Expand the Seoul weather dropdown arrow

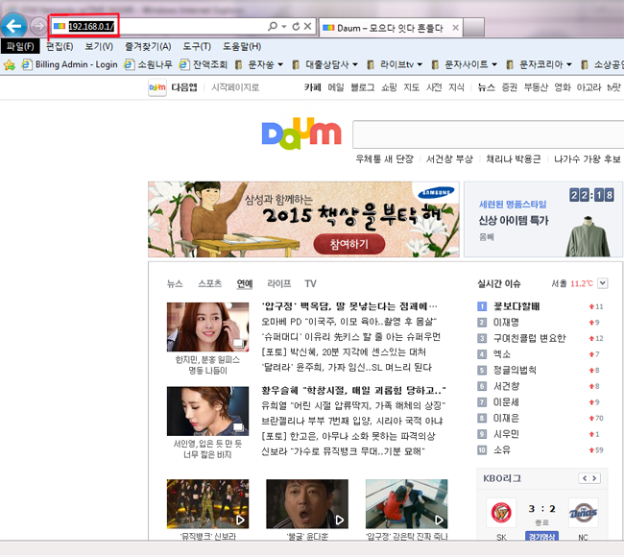point(603,283)
